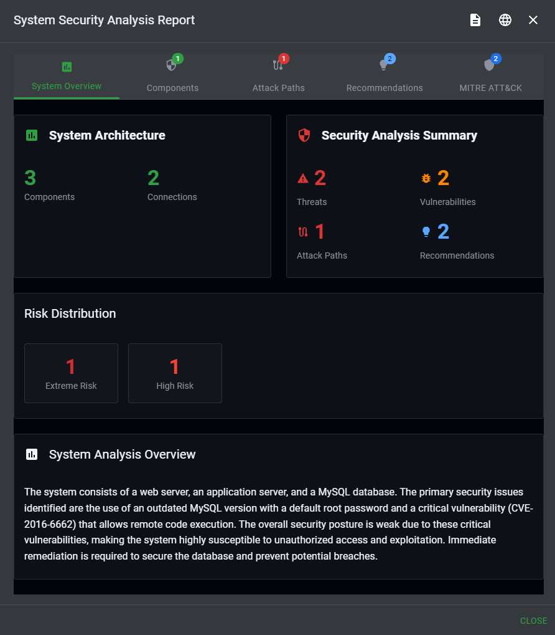This screenshot has height=635, width=555.
Task: Click the document export icon in header
Action: click(475, 20)
